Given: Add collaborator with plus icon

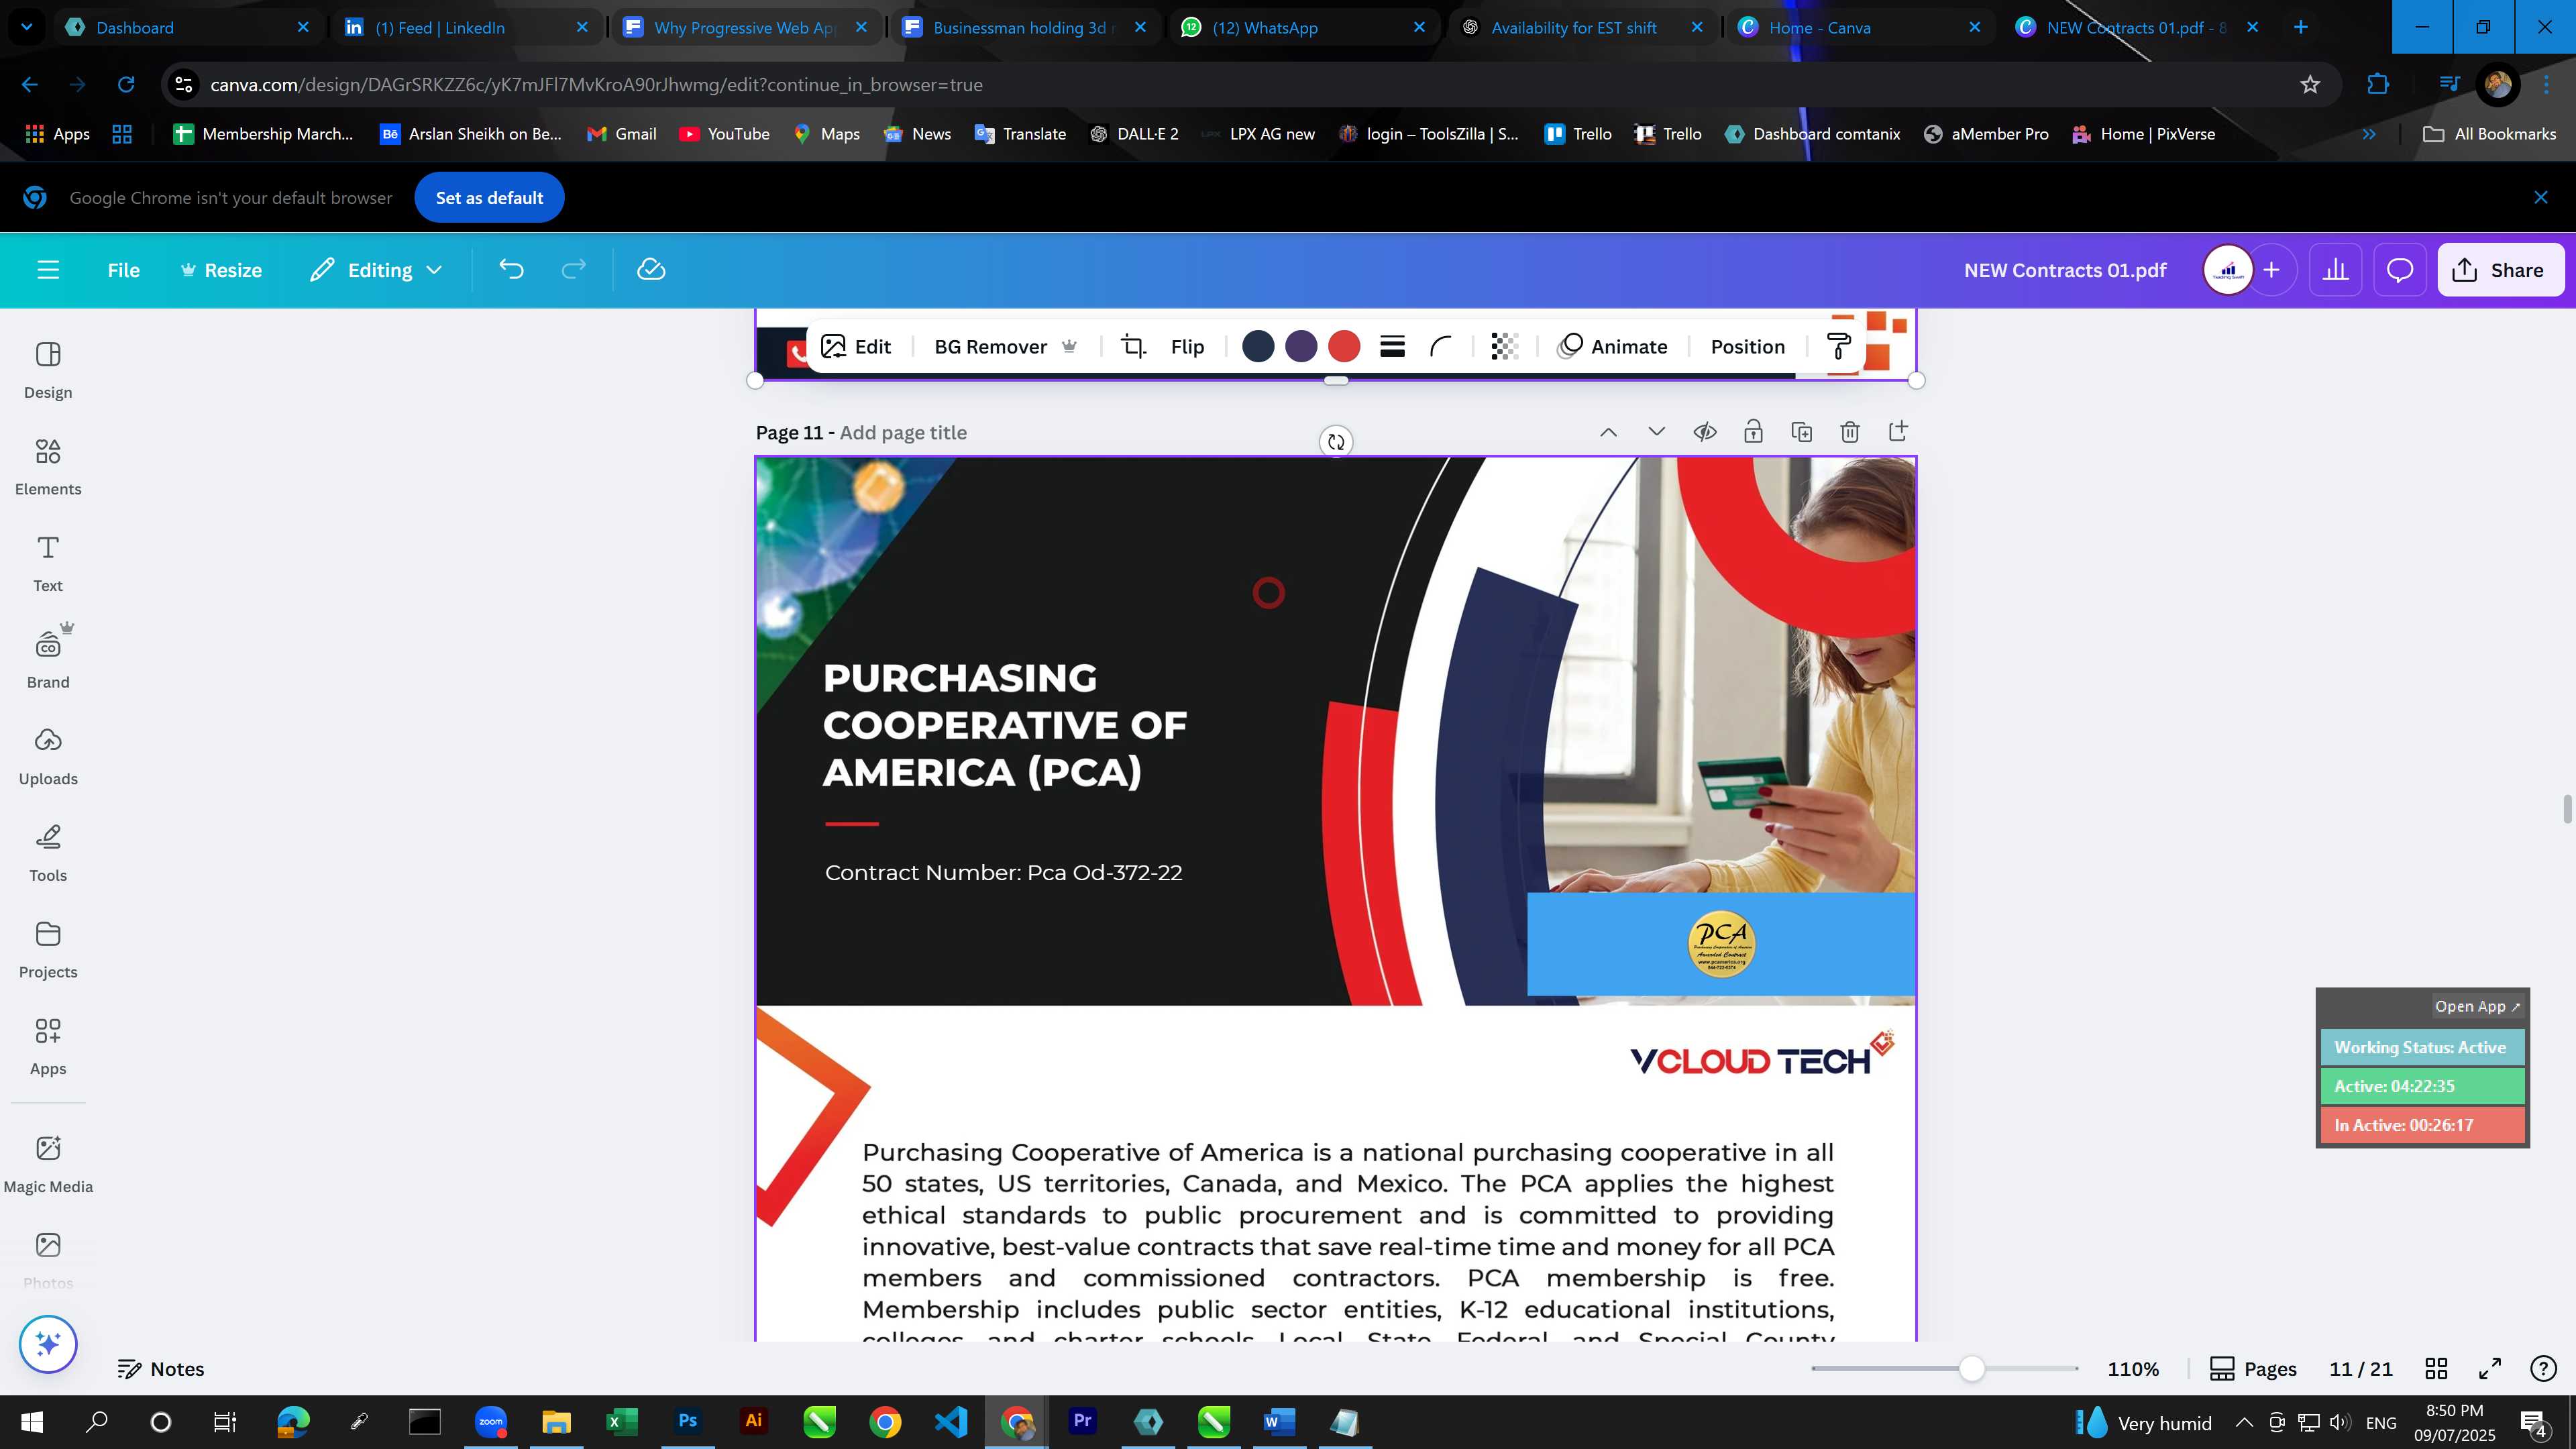Looking at the screenshot, I should click(x=2271, y=270).
